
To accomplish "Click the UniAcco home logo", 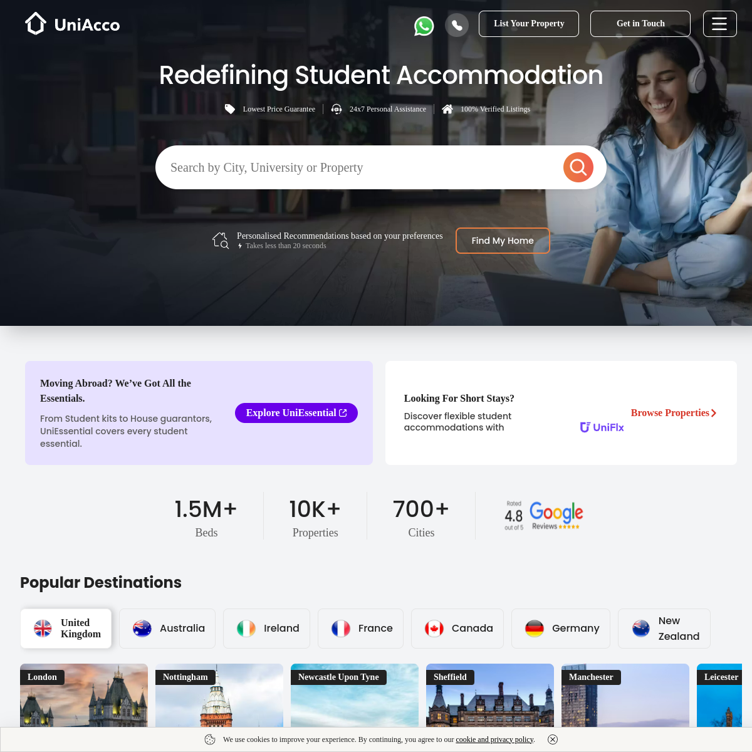I will coord(73,24).
